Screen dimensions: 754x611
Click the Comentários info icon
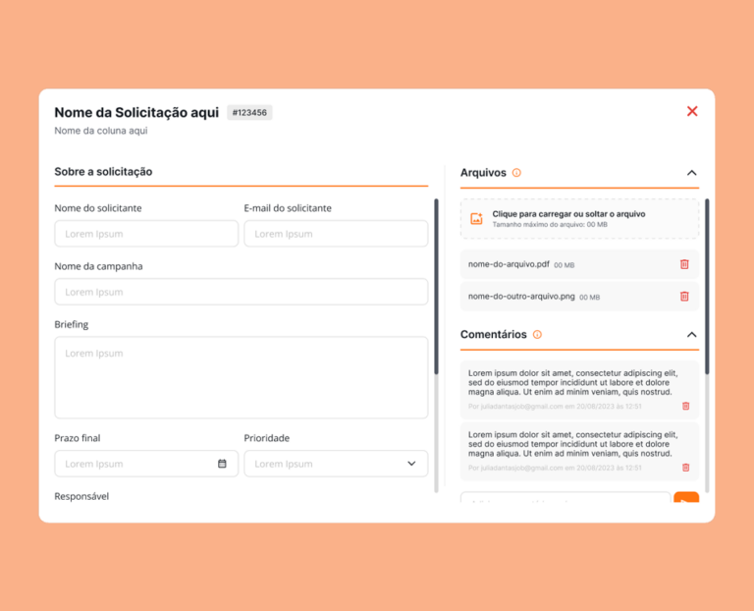(537, 334)
